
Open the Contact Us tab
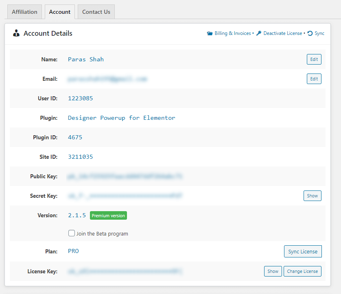coord(96,12)
